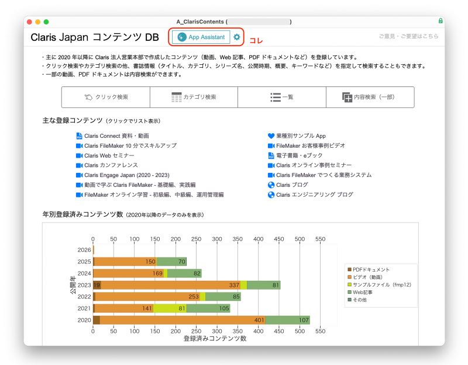Click PDF icon beside 電子書籍・eブック
Viewport: 468px width, 365px height.
click(271, 156)
